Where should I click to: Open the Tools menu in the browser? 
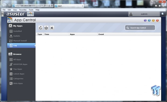pyautogui.click(x=31, y=10)
